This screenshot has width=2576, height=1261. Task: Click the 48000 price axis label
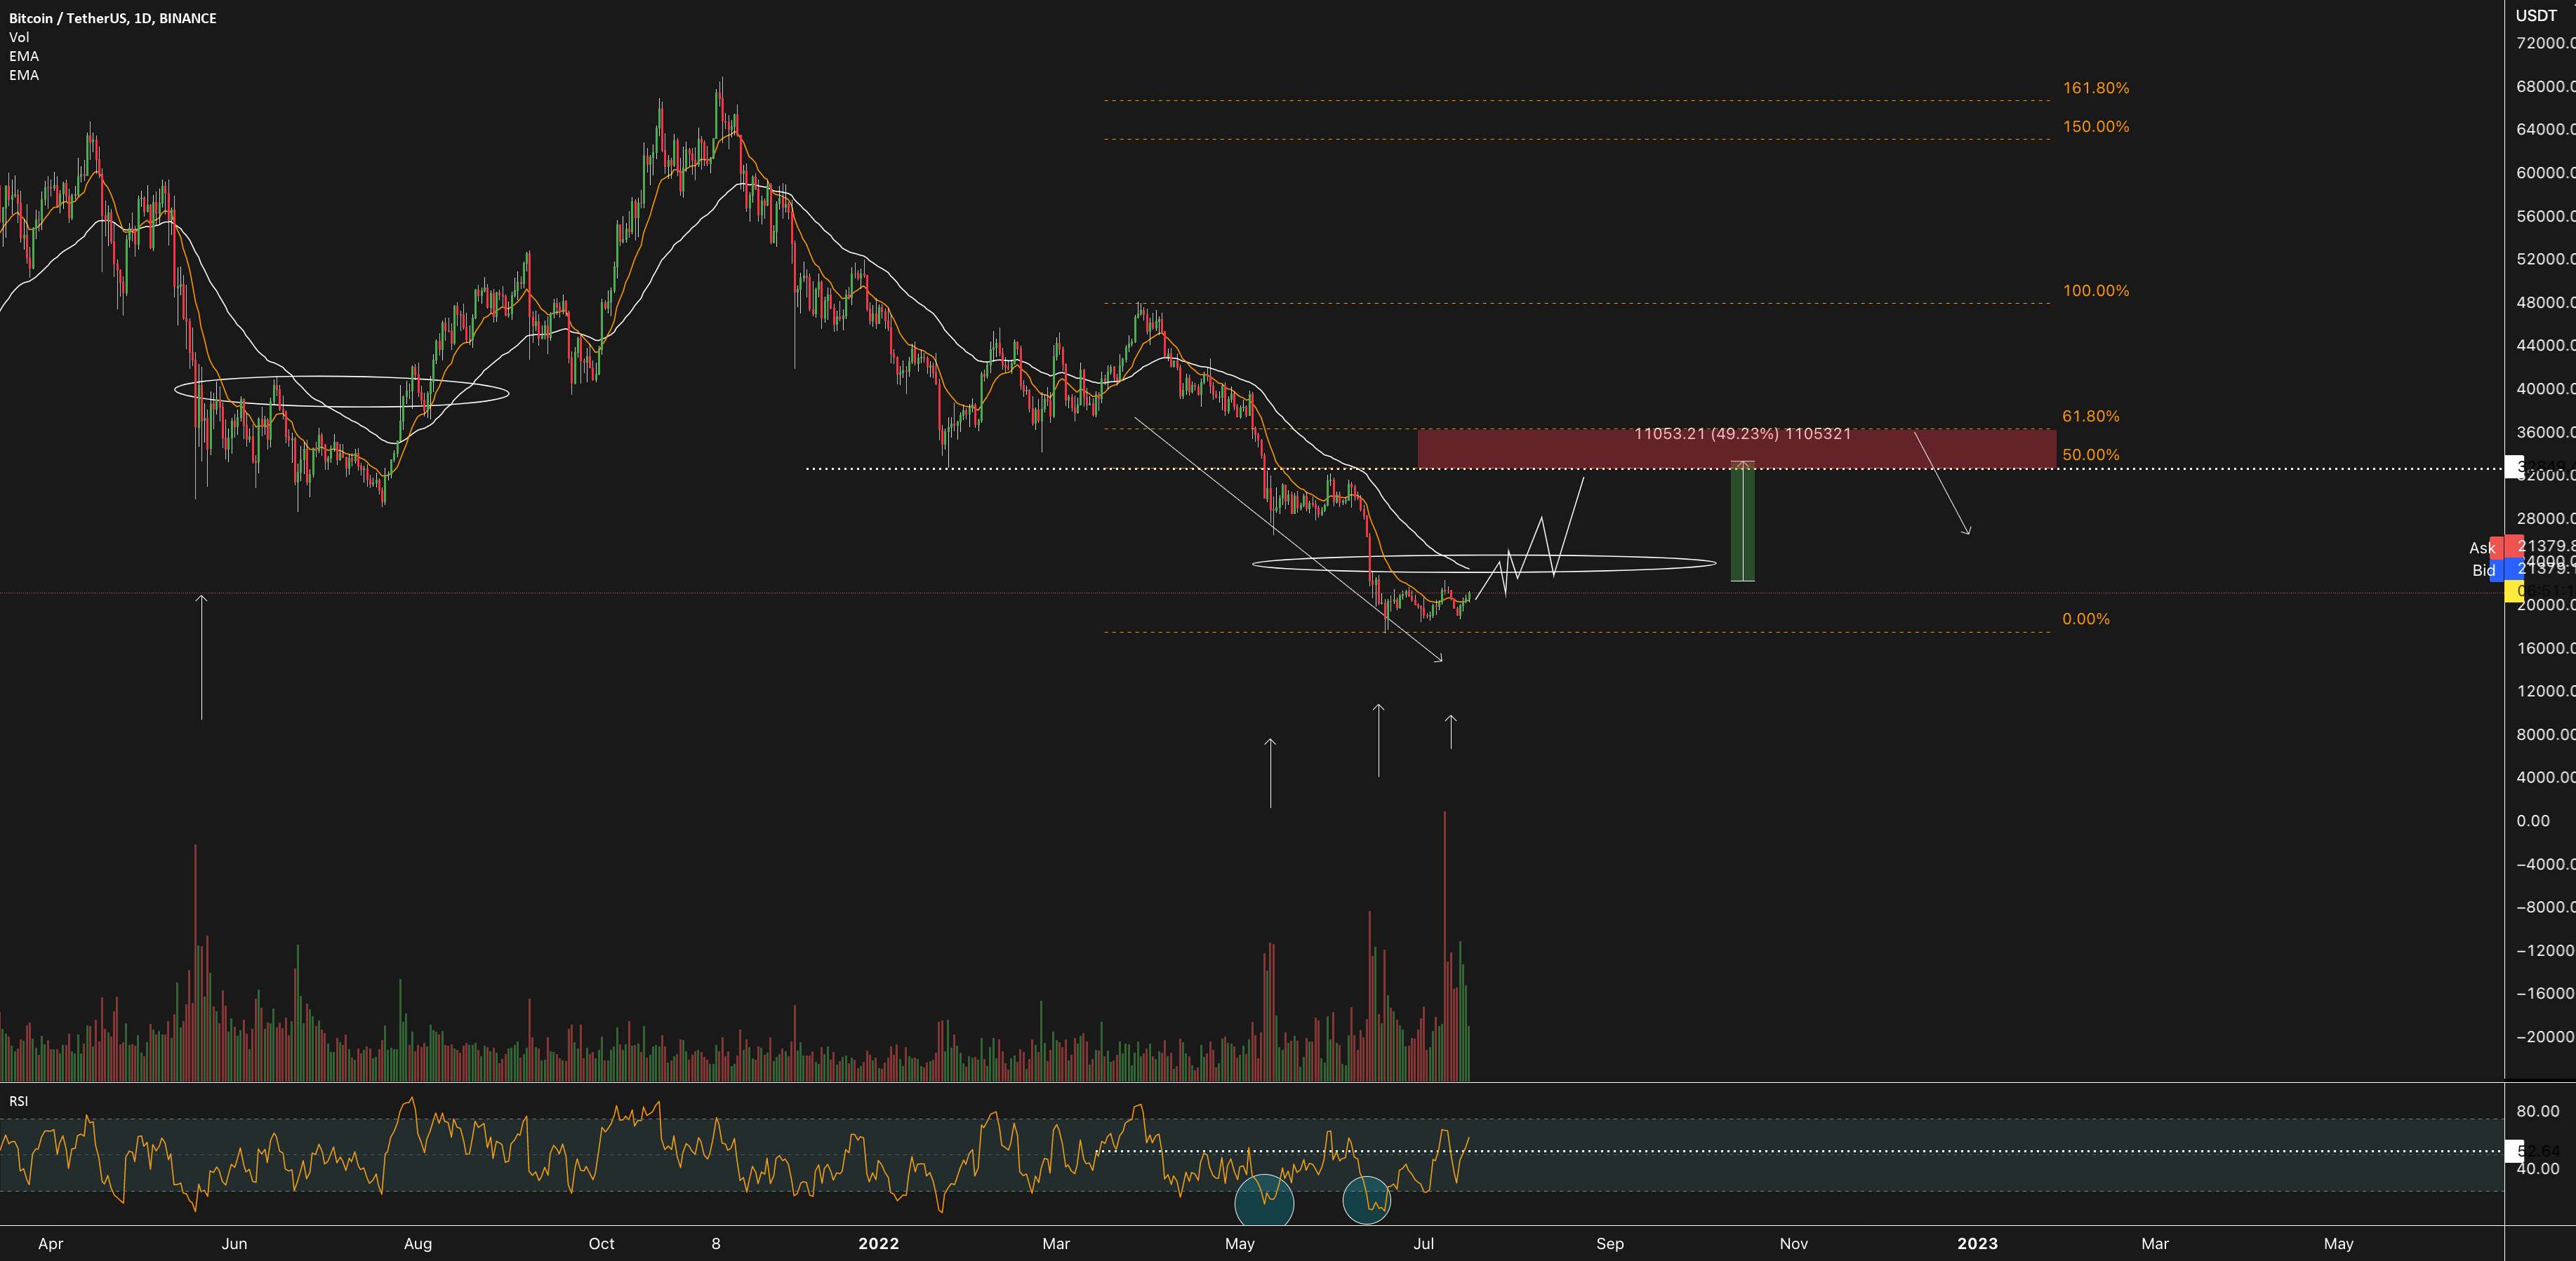click(x=2545, y=303)
